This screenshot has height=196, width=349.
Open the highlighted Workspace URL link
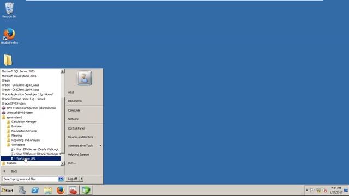point(31,158)
